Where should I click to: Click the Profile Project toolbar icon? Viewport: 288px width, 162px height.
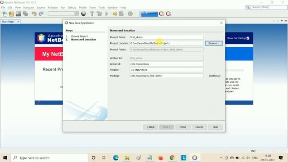(x=121, y=14)
